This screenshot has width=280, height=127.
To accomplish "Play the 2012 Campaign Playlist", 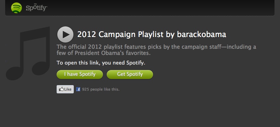I will pyautogui.click(x=65, y=34).
